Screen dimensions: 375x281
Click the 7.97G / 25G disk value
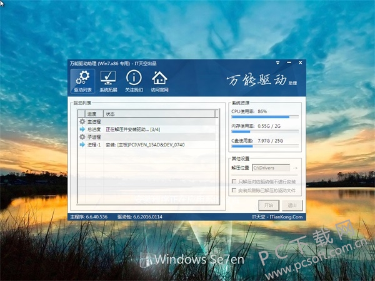[270, 141]
